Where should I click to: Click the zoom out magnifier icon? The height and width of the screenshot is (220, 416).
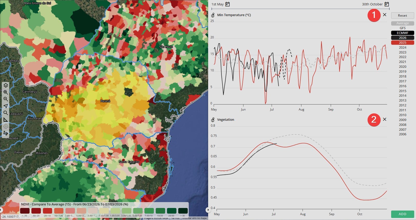tap(6, 99)
